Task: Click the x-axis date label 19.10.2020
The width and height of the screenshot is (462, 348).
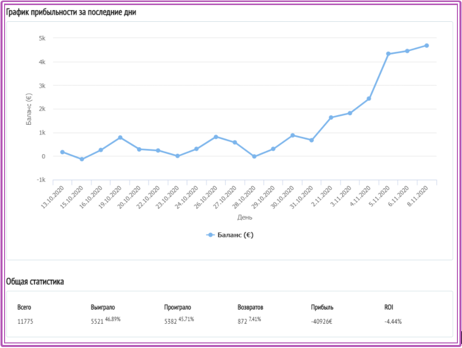Action: (110, 197)
